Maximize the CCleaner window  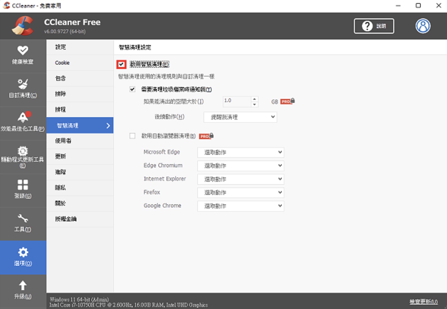click(x=418, y=6)
